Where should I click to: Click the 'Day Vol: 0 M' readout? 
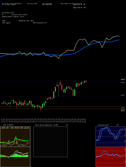pyautogui.click(x=79, y=8)
